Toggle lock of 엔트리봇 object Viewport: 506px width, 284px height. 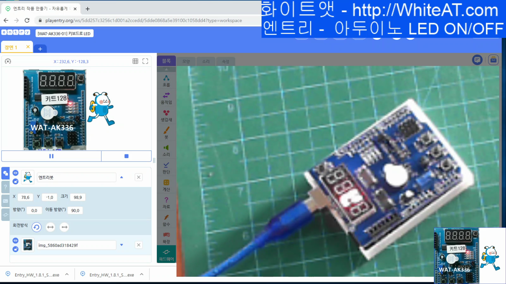pos(15,181)
